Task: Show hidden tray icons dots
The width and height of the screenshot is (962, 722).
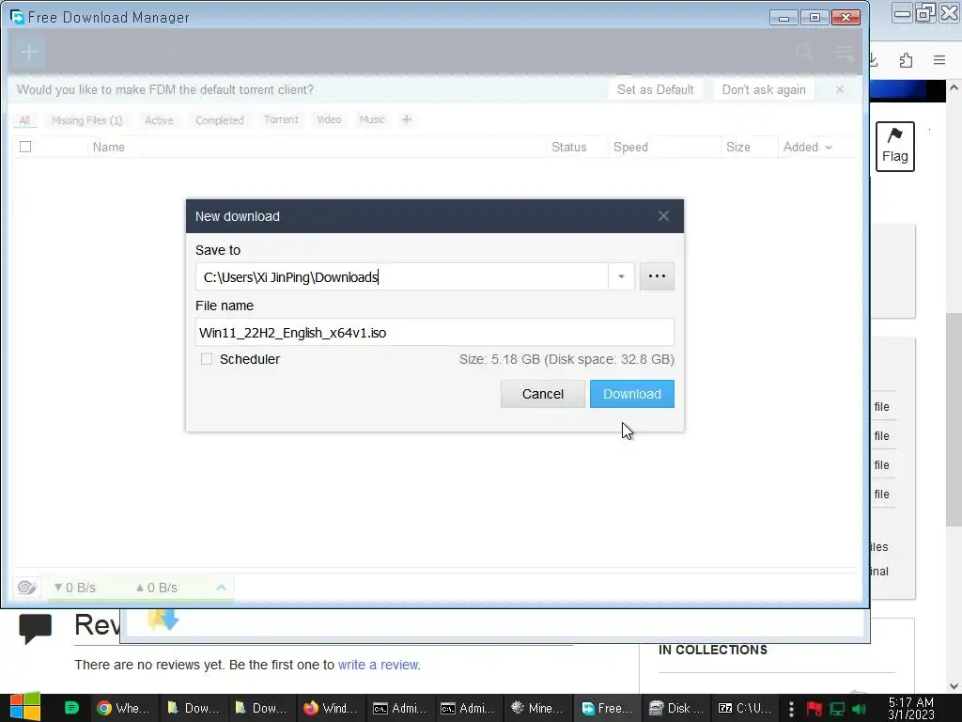Action: 791,709
